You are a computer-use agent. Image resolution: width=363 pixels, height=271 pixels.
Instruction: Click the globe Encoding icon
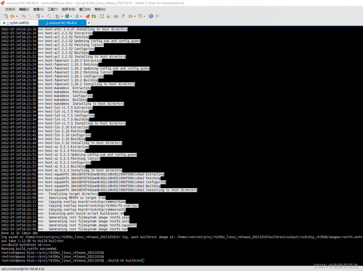pos(67,16)
